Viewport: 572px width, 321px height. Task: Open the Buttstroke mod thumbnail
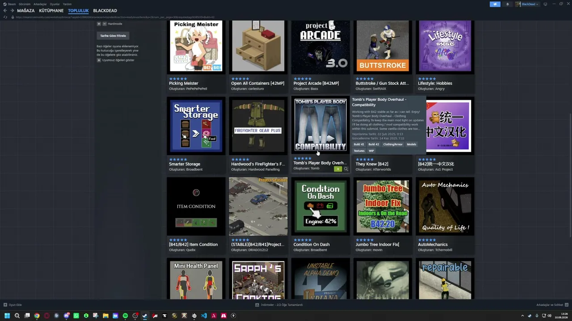[x=383, y=46]
